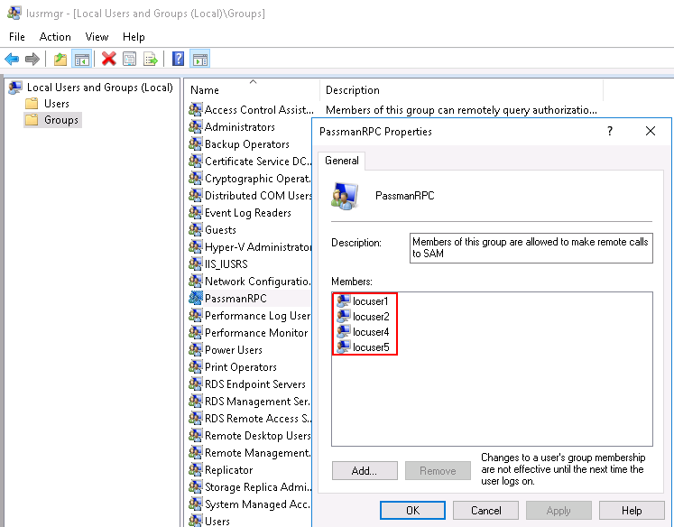Toggle Show/Hide Console Tree toolbar icon
Screen dimensions: 674x527
(81, 59)
